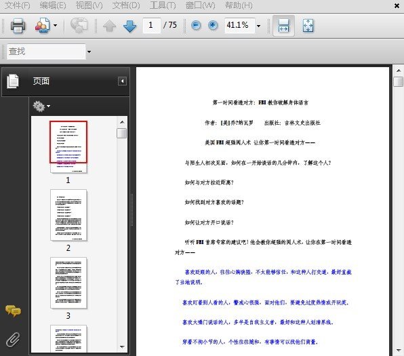Go to next page with down arrow
This screenshot has width=404, height=356.
tap(130, 26)
